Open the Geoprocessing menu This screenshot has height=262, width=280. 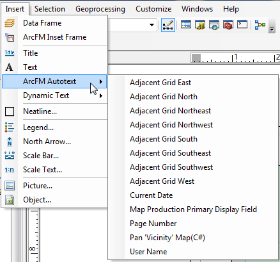point(100,9)
